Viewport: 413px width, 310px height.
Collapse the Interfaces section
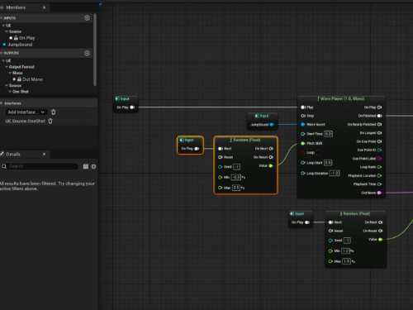2,103
